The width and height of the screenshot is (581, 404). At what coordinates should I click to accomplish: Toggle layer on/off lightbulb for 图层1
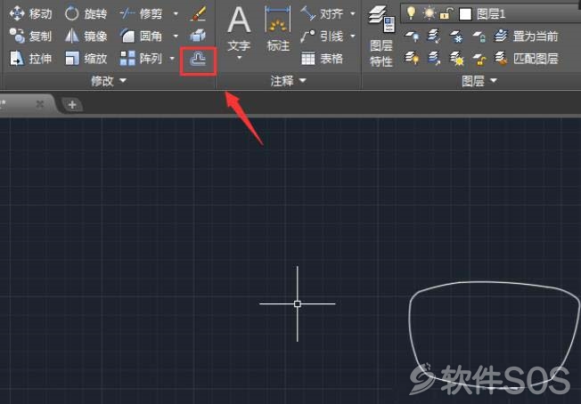(x=411, y=13)
